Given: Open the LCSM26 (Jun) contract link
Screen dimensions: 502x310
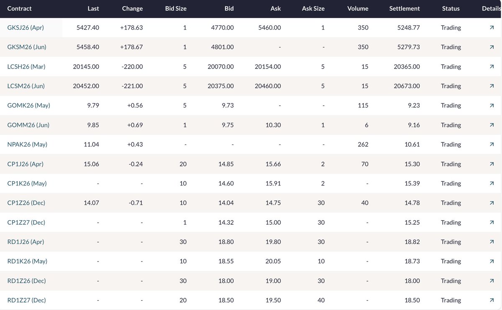Looking at the screenshot, I should 26,86.
